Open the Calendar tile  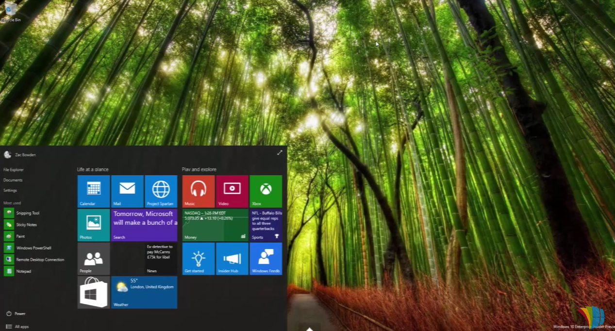click(92, 191)
